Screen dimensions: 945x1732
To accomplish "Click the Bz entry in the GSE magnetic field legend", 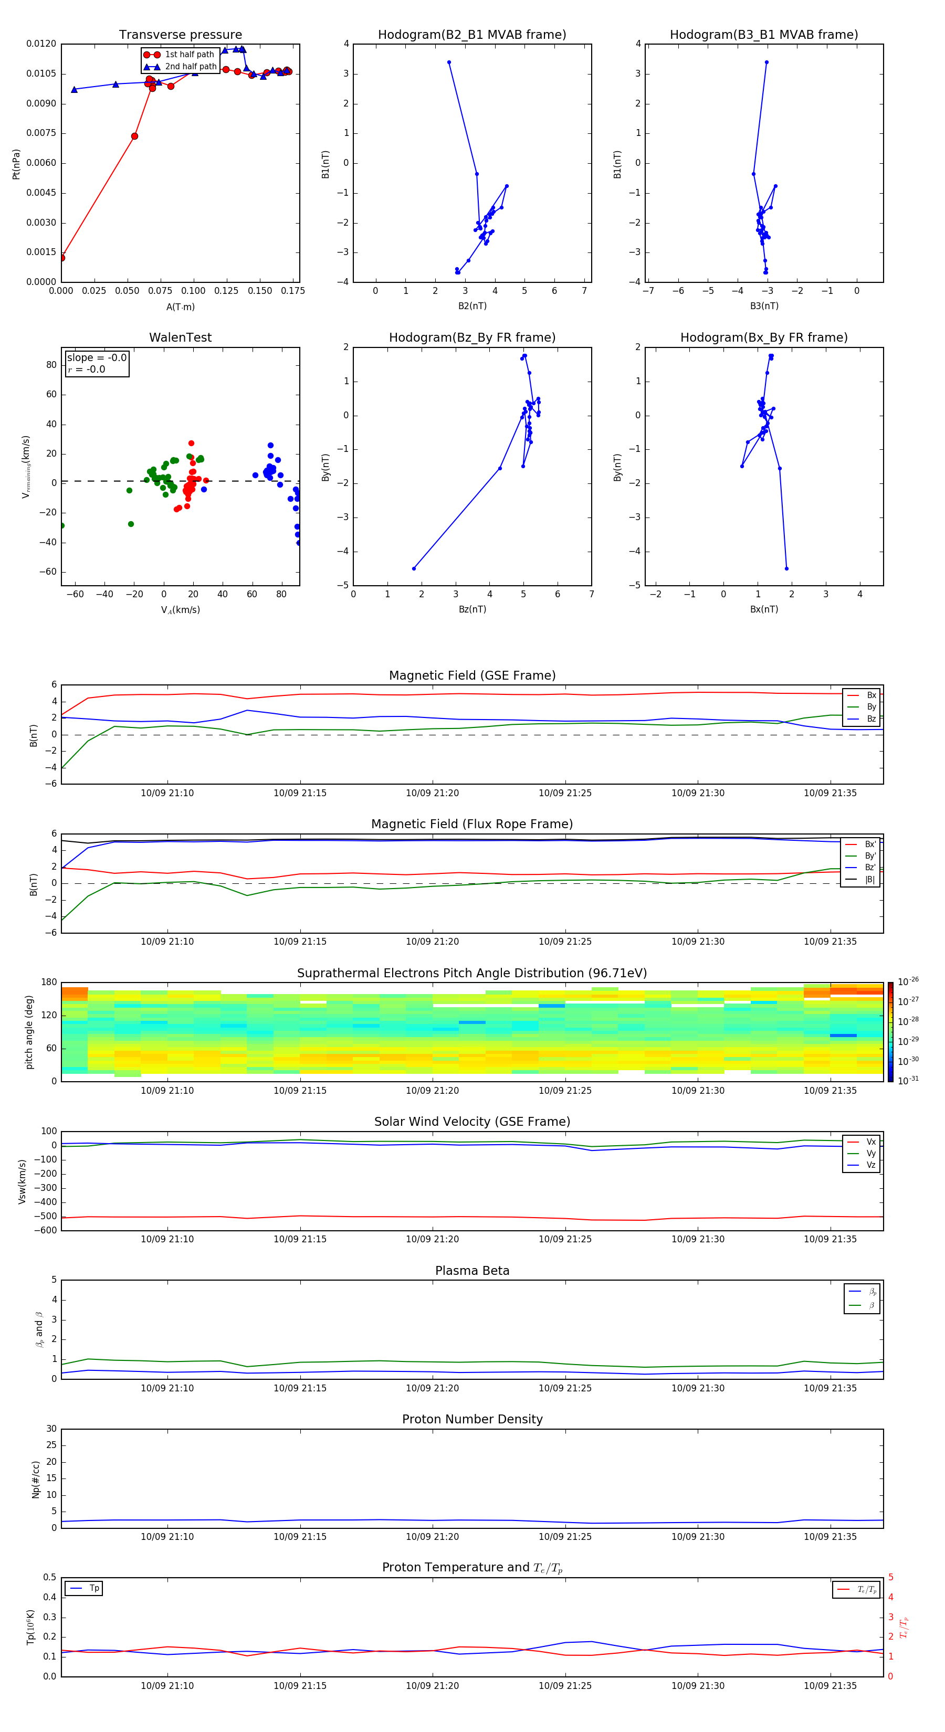I will pyautogui.click(x=862, y=720).
